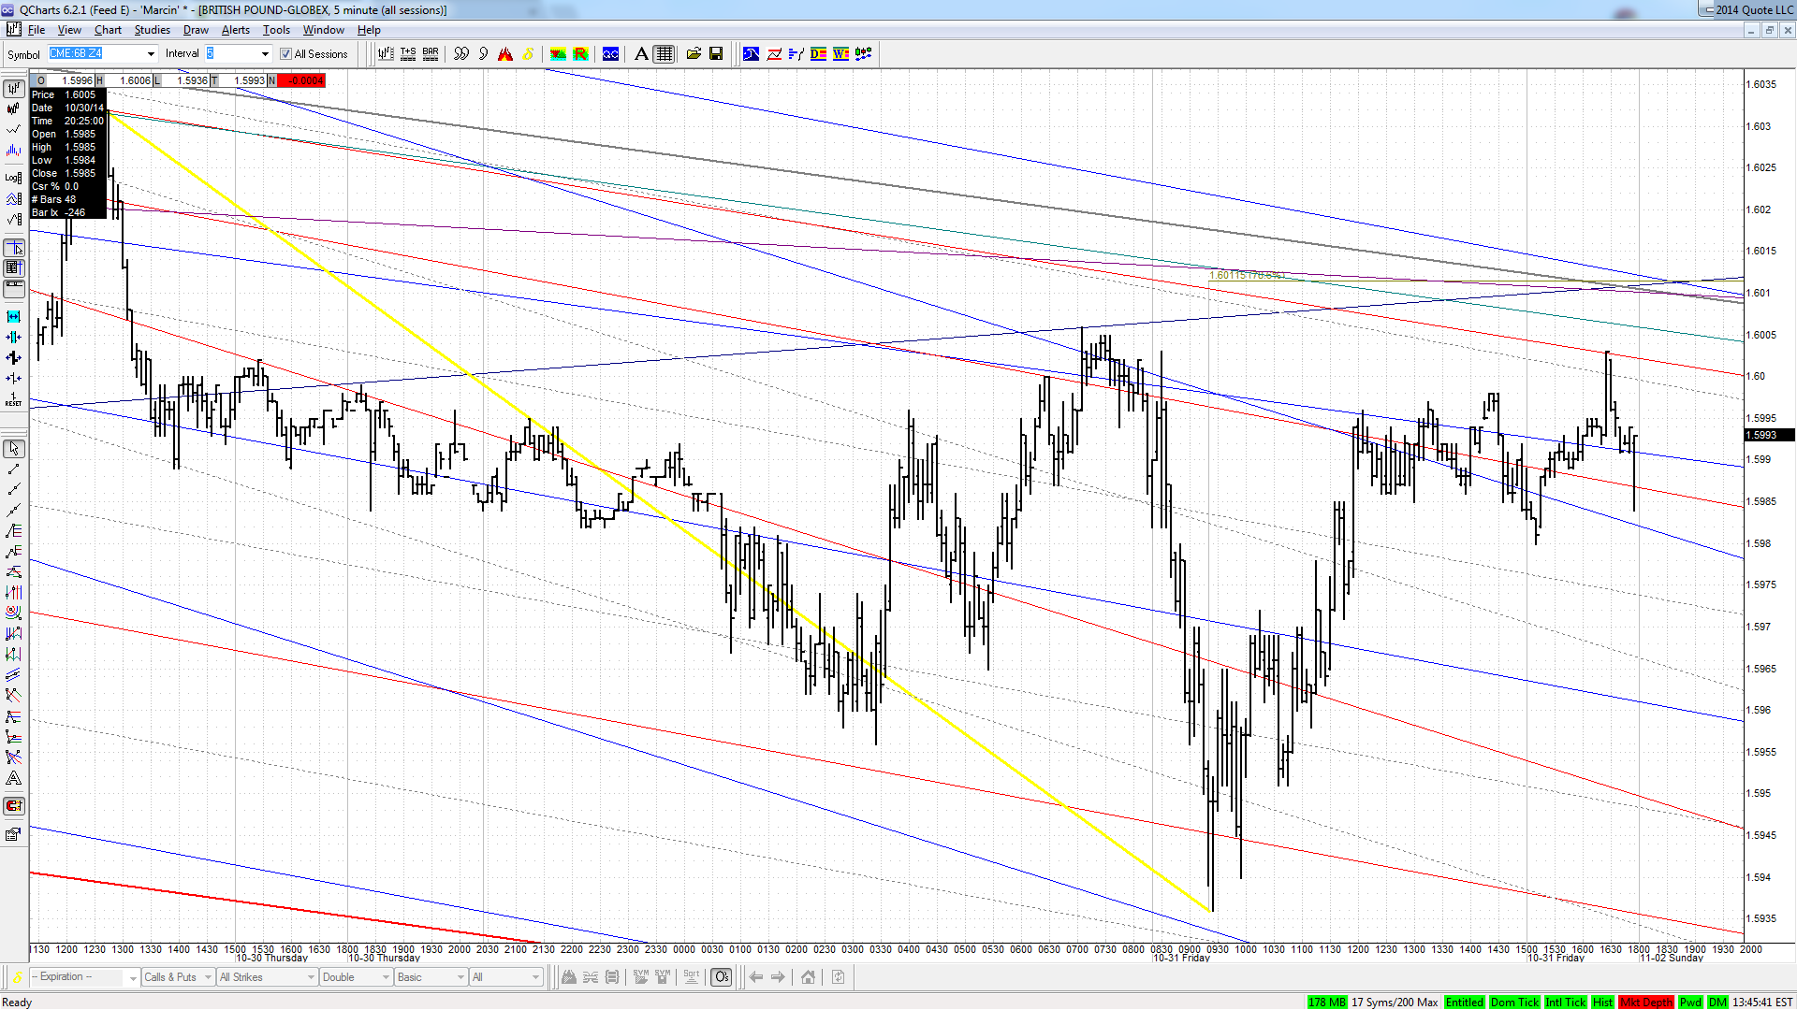This screenshot has width=1797, height=1010.
Task: Click the BAR toolbar icon
Action: pos(431,54)
